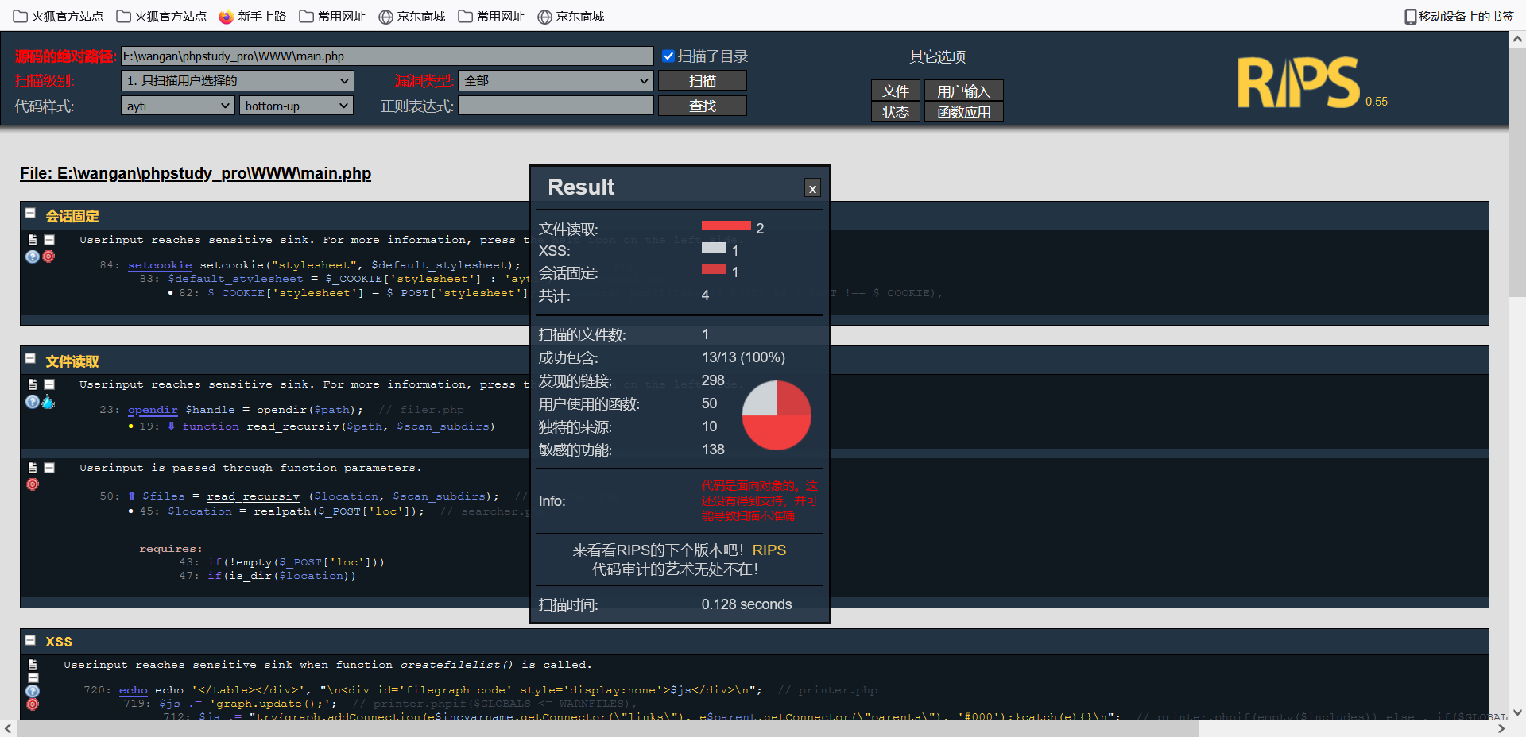Image resolution: width=1526 pixels, height=737 pixels.
Task: Open the 用户输入 (User Input) window
Action: tap(963, 91)
